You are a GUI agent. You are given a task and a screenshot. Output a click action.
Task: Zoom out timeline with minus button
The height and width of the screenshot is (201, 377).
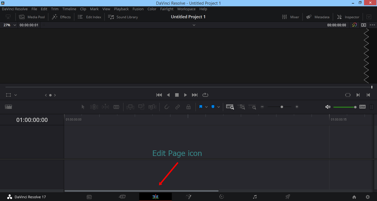262,107
